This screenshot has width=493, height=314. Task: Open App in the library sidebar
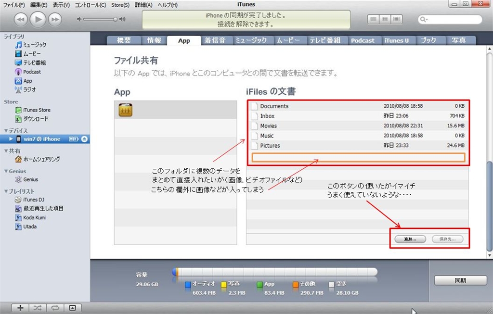(24, 81)
